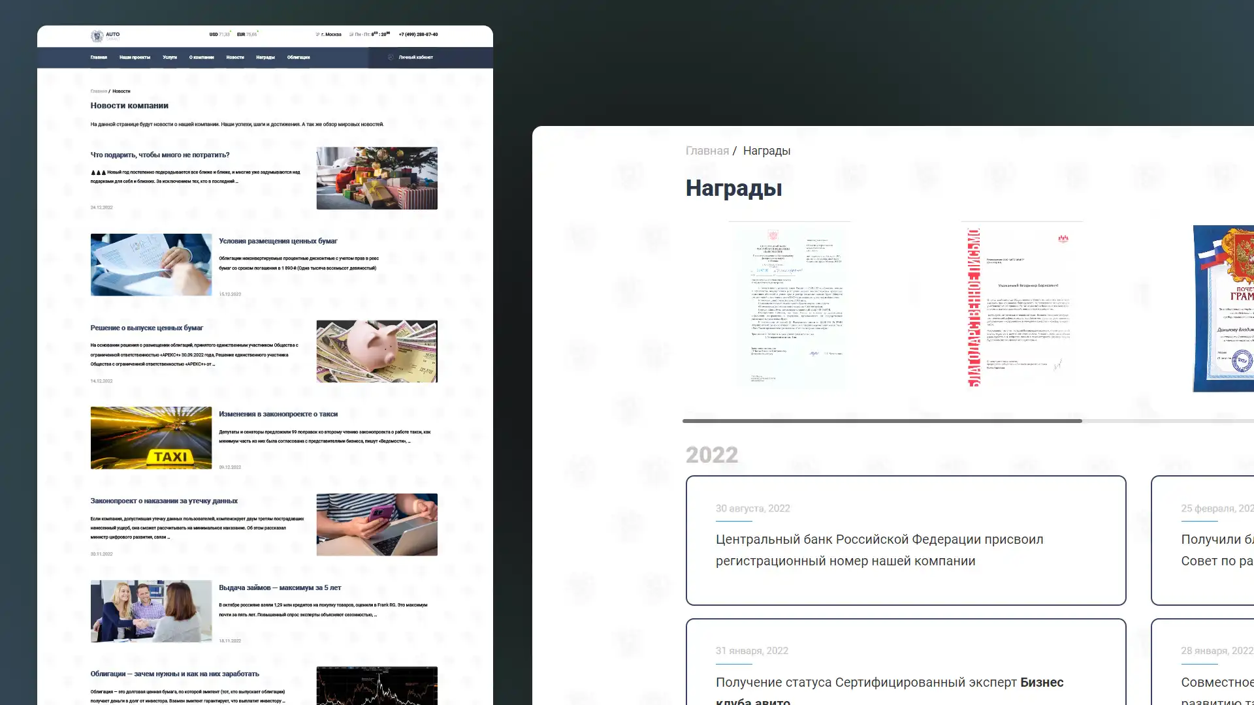Click the Главная breadcrumb link
Image resolution: width=1254 pixels, height=705 pixels.
(707, 150)
